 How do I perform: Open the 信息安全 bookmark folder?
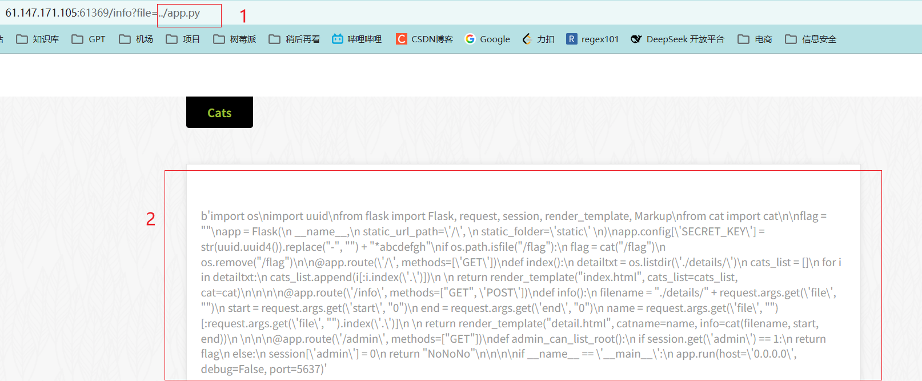811,39
